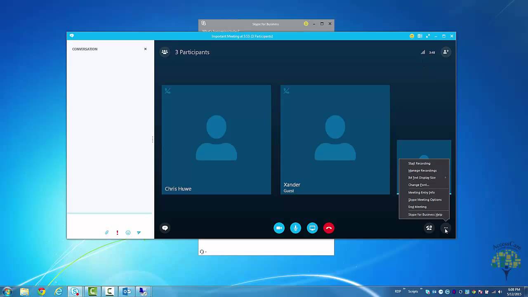The height and width of the screenshot is (297, 528).
Task: Click the system tray volume icon
Action: pos(500,292)
